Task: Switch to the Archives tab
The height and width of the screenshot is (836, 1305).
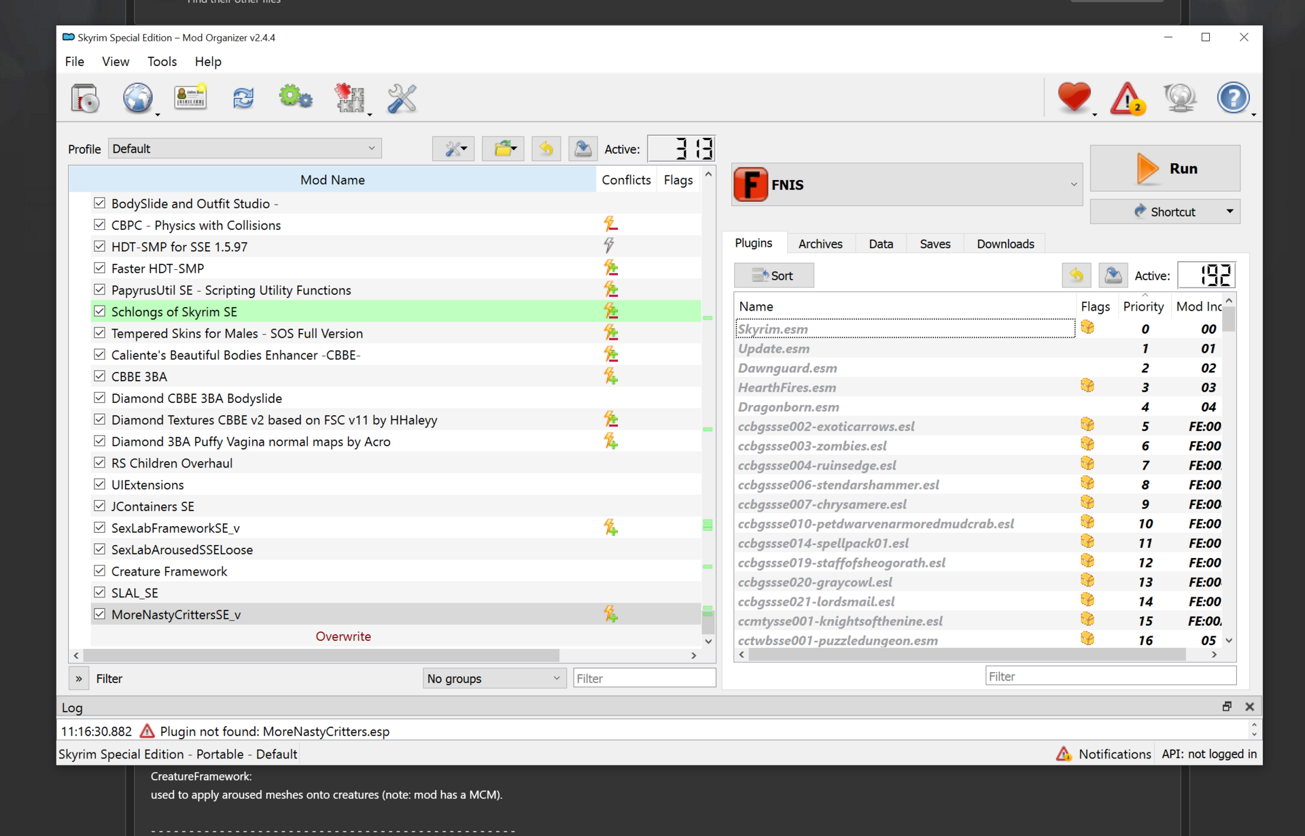Action: [820, 243]
